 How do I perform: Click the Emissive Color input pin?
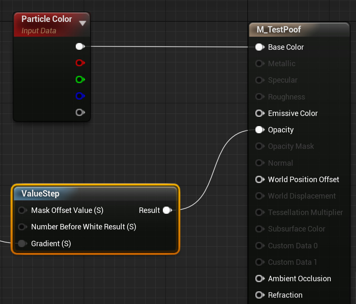[x=259, y=113]
